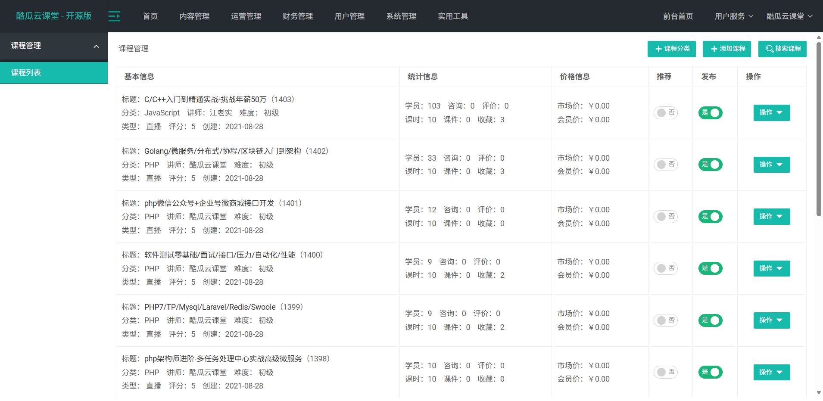Viewport: 823px width, 401px height.
Task: Expand the 用户服务 dropdown in top bar
Action: point(733,16)
